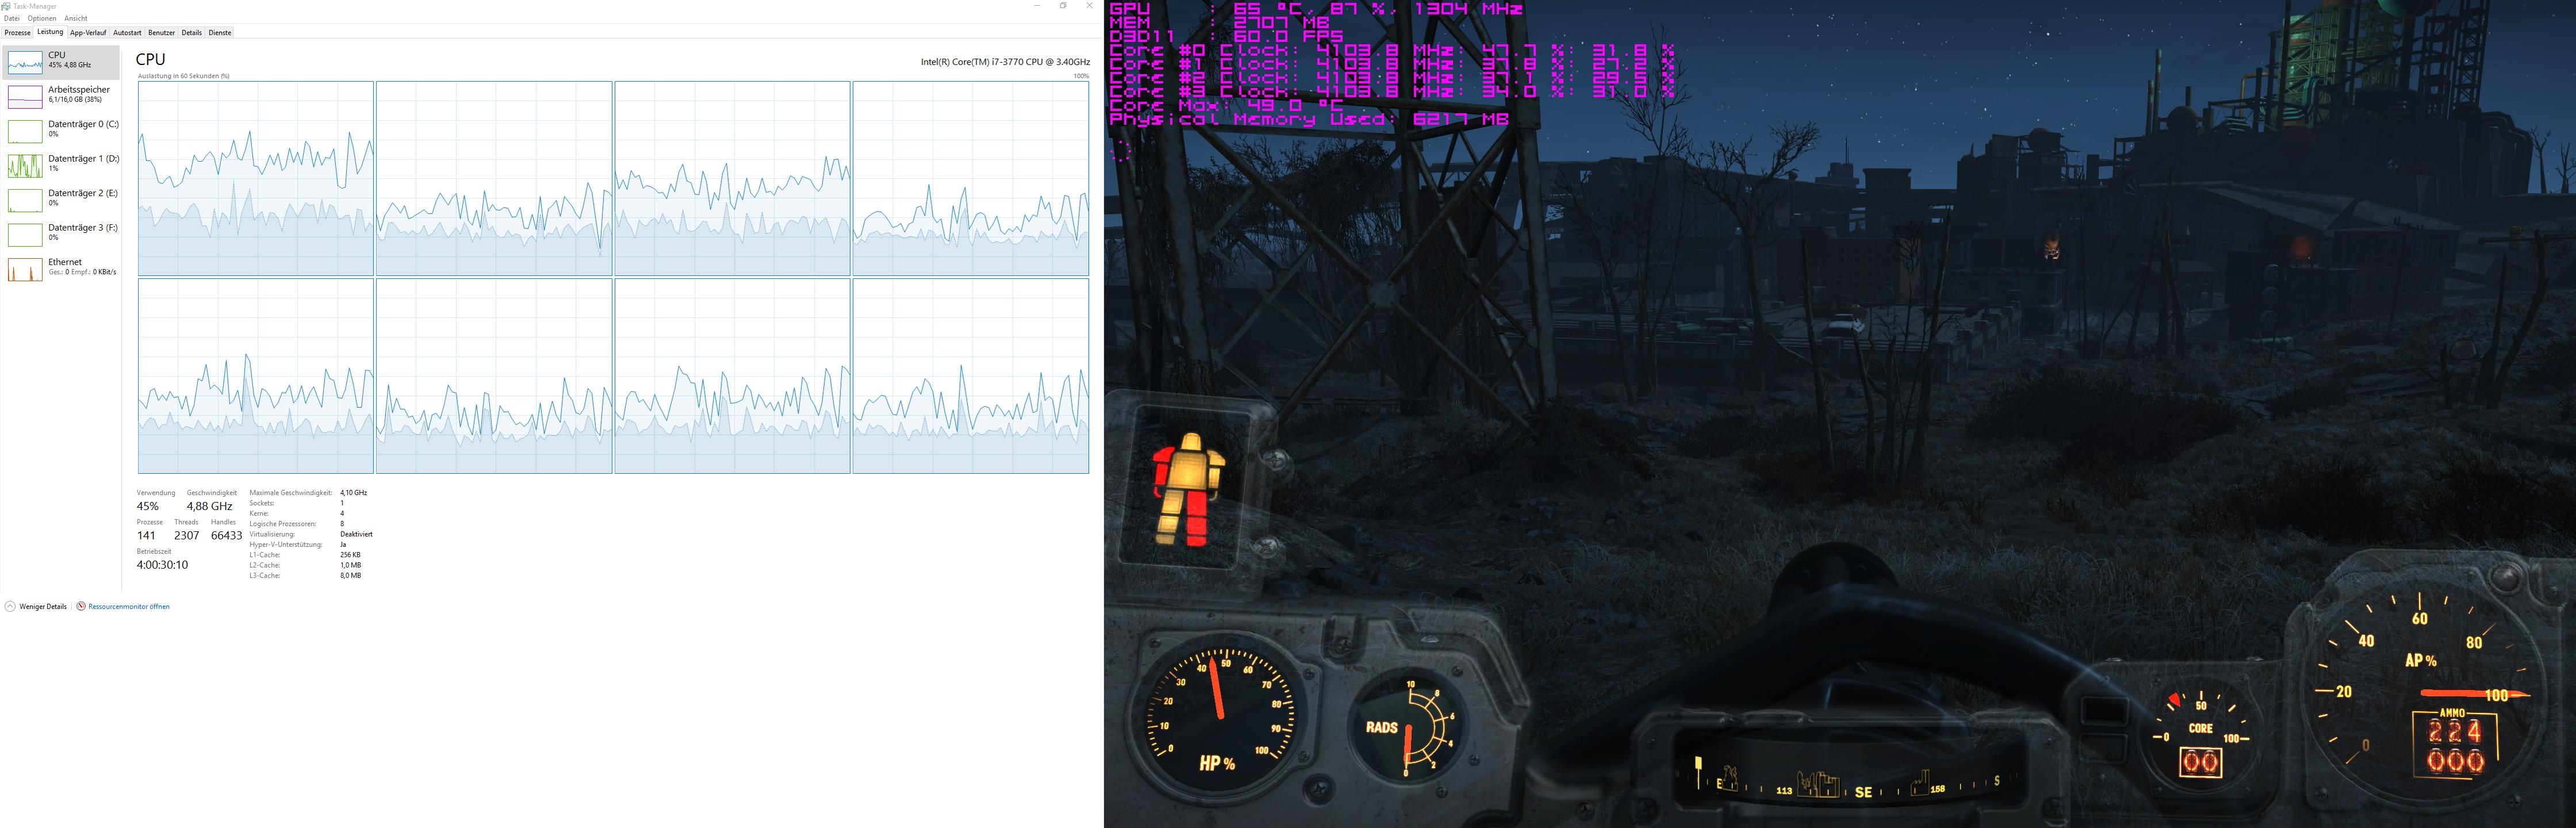Select the CPU mini-graph in sidebar
The height and width of the screenshot is (828, 2576).
pyautogui.click(x=25, y=62)
